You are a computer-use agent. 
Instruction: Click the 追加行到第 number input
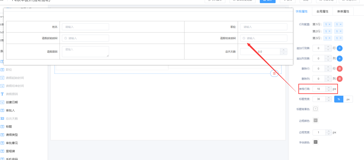(x=319, y=48)
